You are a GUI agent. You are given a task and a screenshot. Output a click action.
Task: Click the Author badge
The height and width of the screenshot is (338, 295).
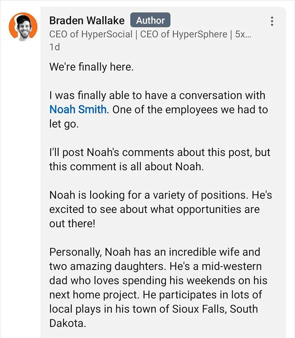(150, 20)
